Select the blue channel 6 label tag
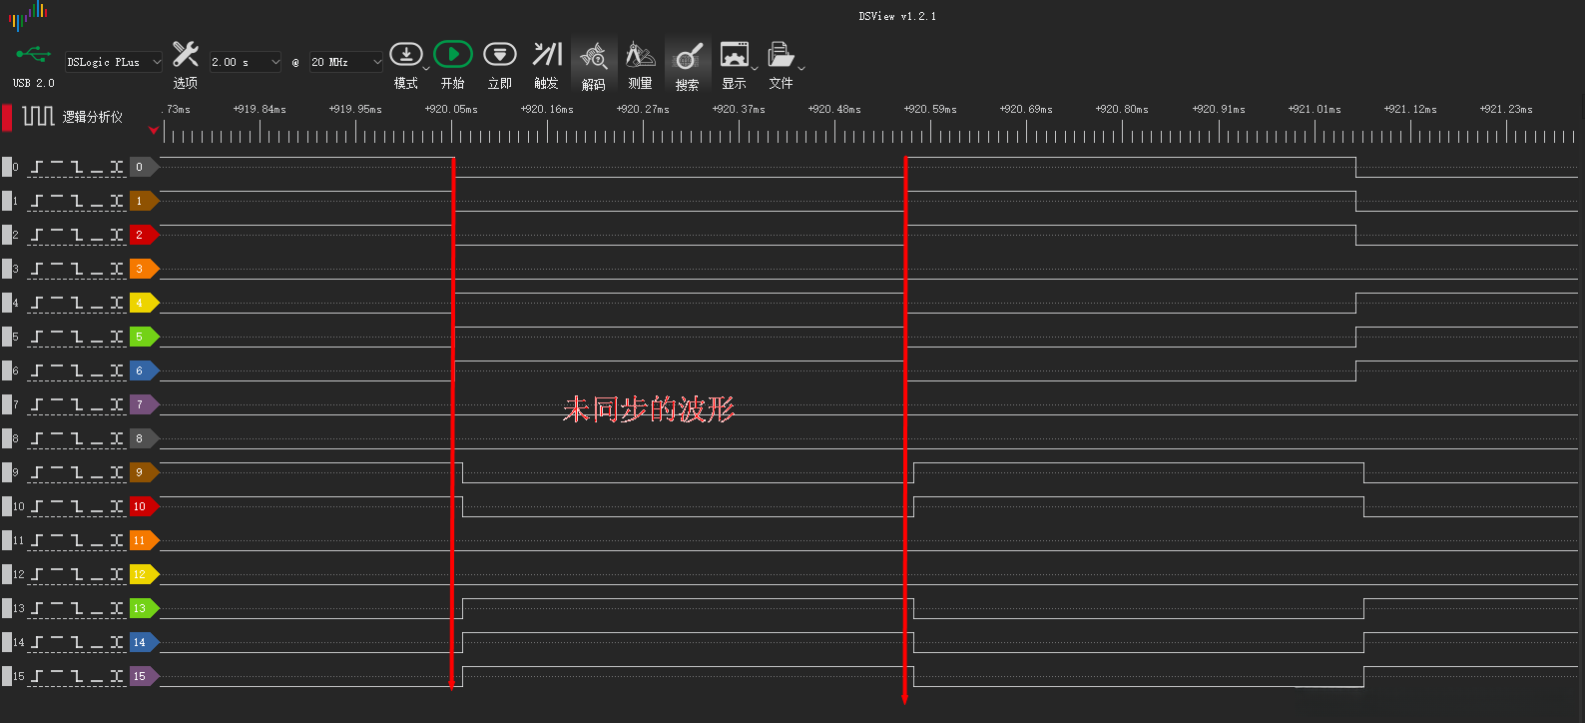Image resolution: width=1585 pixels, height=723 pixels. click(144, 371)
